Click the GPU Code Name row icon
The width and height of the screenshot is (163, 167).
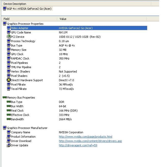click(9, 32)
